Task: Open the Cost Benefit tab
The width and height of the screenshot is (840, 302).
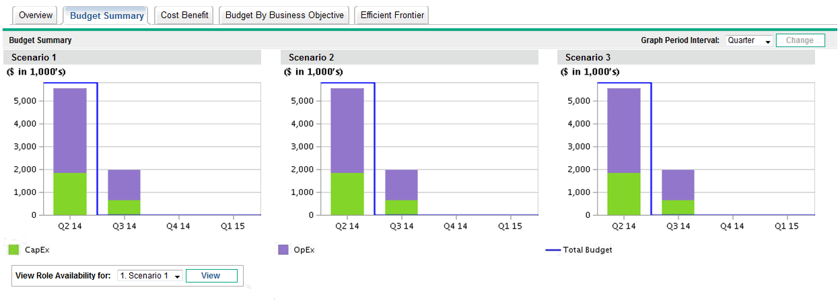Action: pos(184,15)
